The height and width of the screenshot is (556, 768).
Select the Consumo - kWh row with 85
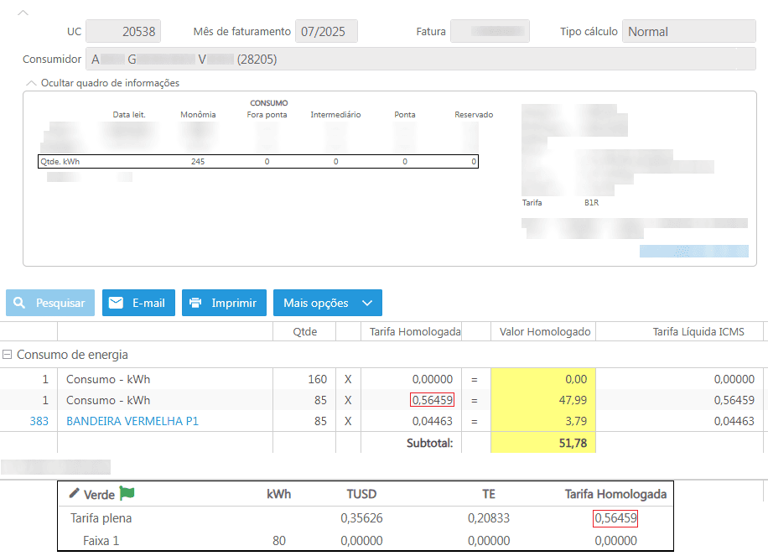coord(384,400)
